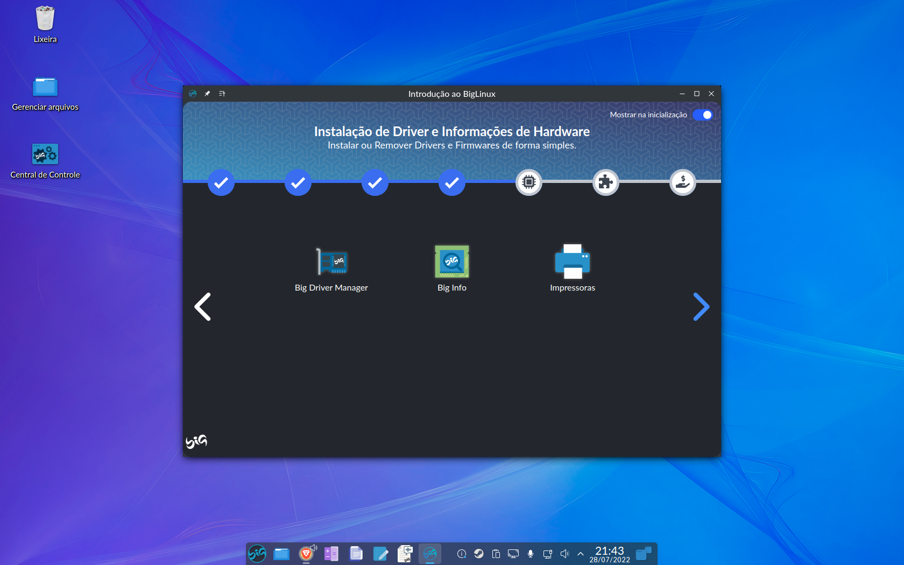
Task: Click the Big logo at window bottom-left
Action: (196, 441)
